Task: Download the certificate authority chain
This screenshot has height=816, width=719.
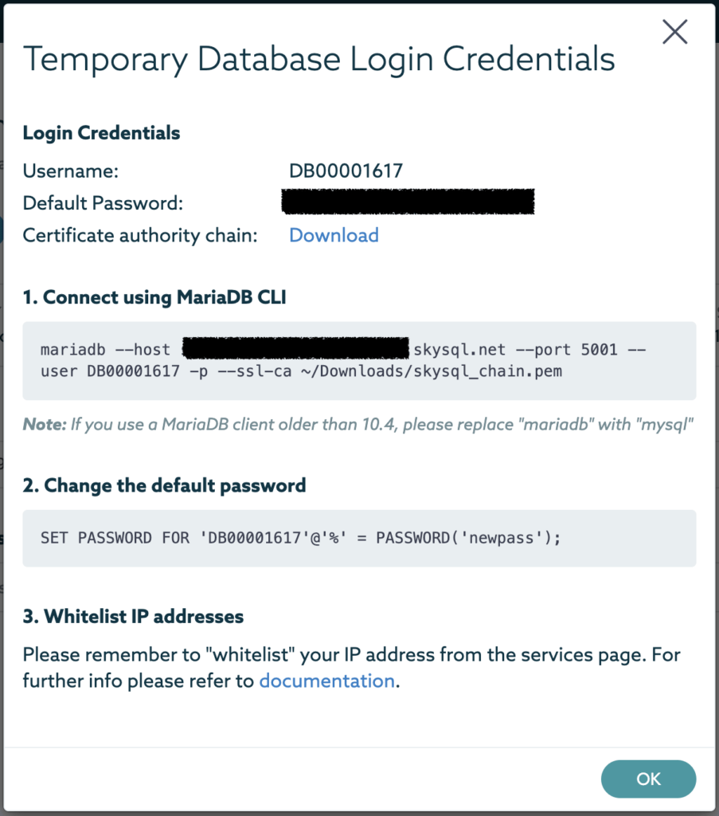Action: [x=334, y=235]
